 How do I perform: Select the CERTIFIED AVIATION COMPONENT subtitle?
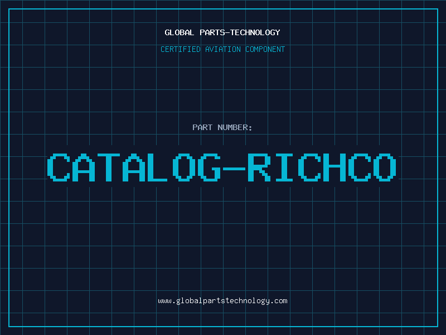coord(222,49)
